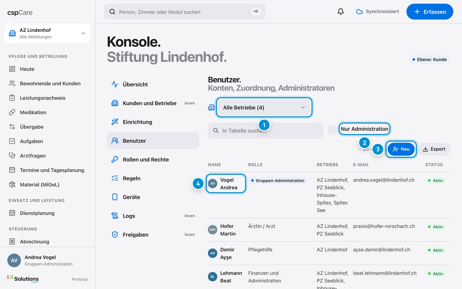Open Leistungsnachweis section
The image size is (462, 289).
click(x=48, y=98)
